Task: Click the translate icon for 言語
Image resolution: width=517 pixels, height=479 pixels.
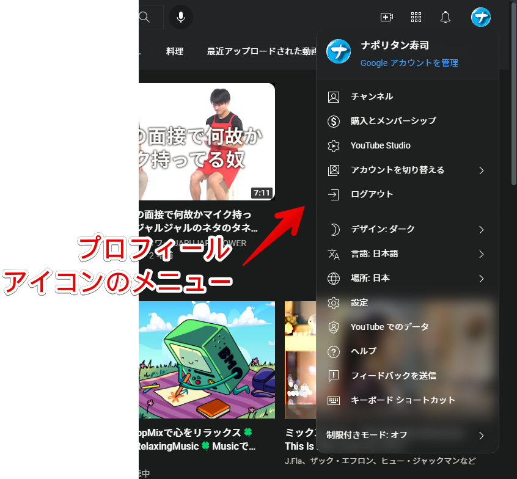Action: 333,254
